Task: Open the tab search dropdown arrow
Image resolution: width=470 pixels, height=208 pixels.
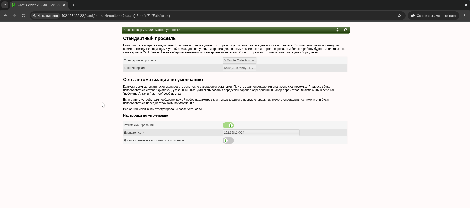Action: pyautogui.click(x=5, y=5)
